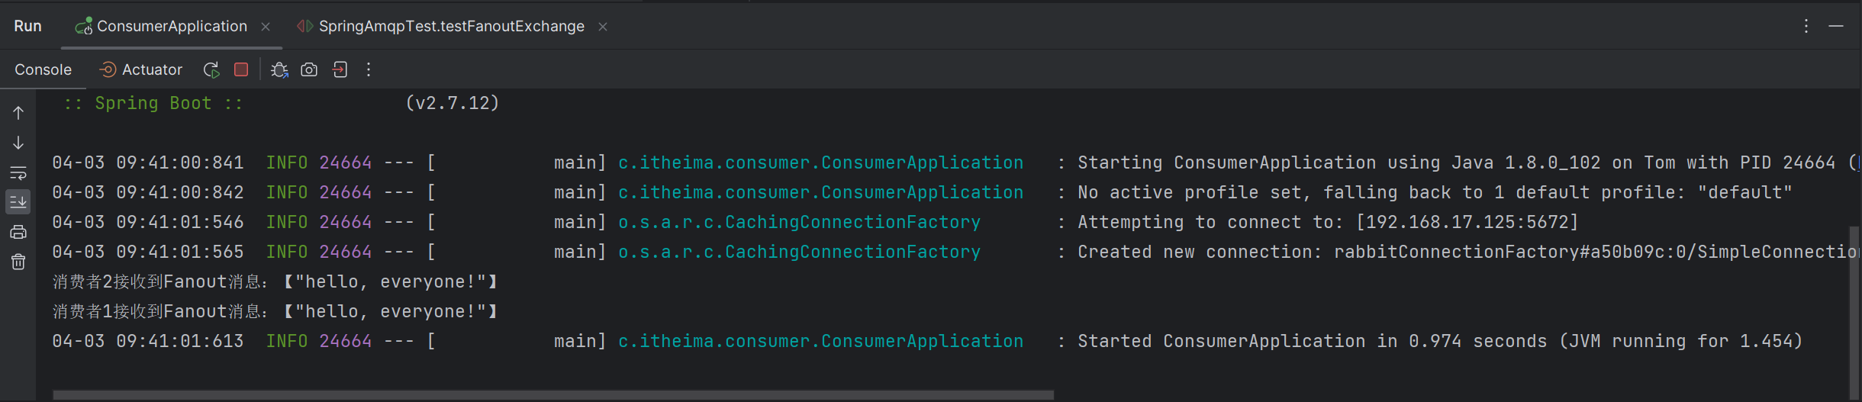Viewport: 1862px width, 402px height.
Task: Clear console with trash icon
Action: [x=18, y=262]
